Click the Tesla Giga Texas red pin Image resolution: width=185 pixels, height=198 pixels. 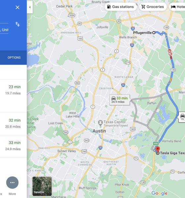click(x=158, y=149)
